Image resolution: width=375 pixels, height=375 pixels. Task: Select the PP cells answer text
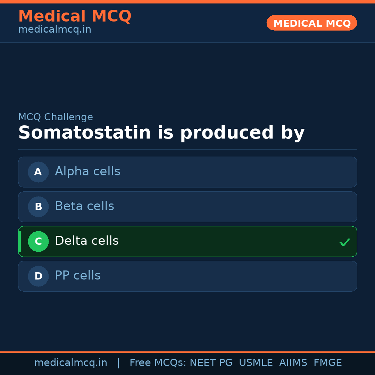pyautogui.click(x=78, y=276)
